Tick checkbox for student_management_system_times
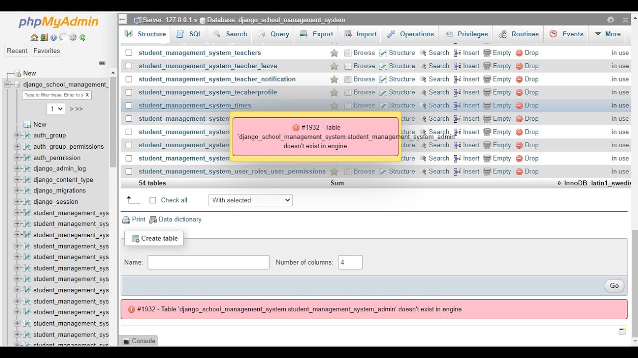Viewport: 638px width, 358px height. (x=129, y=105)
